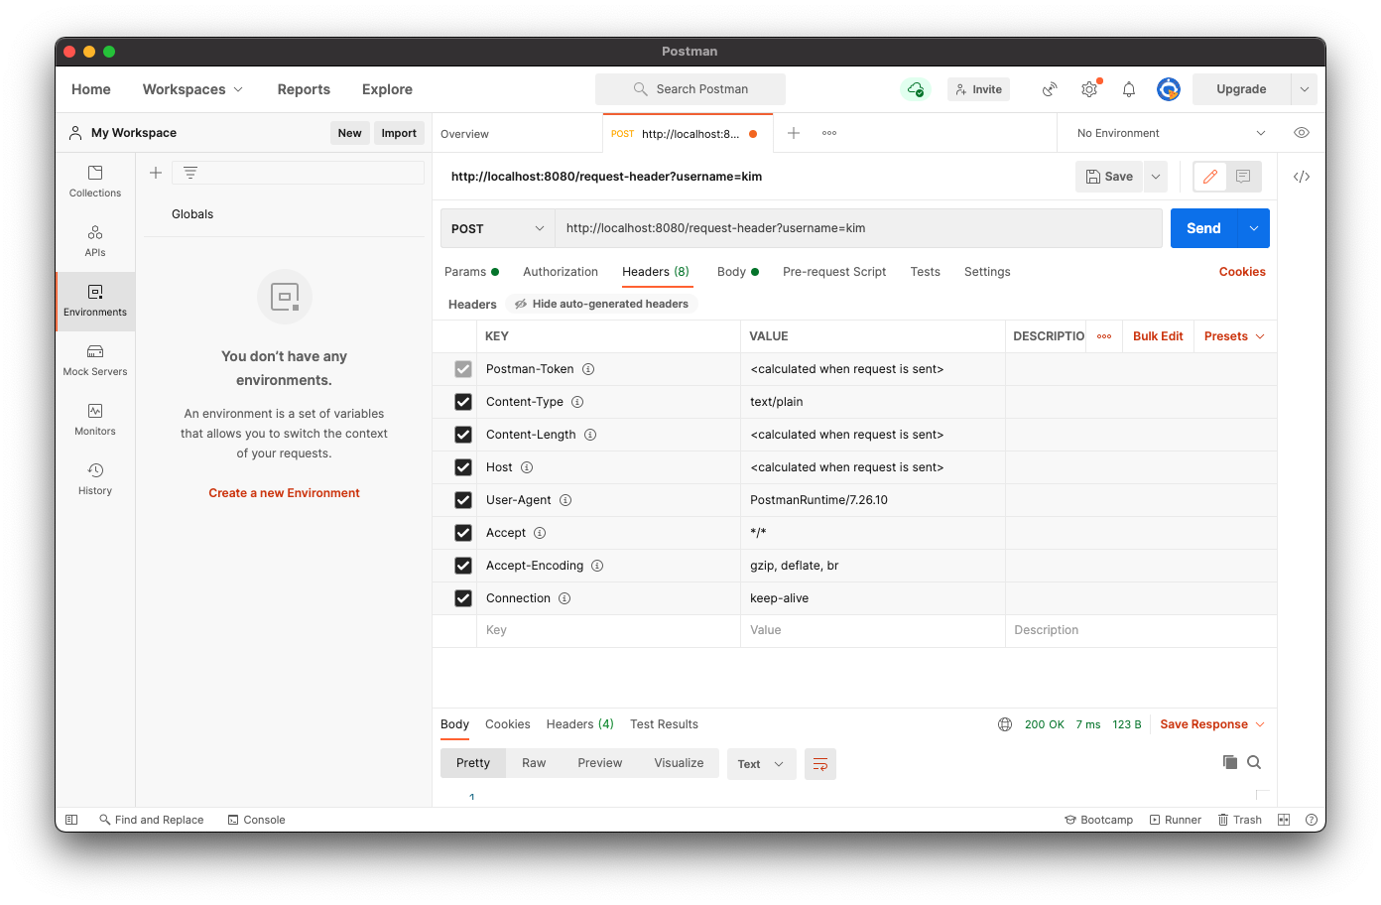1381x905 pixels.
Task: Click the comments icon beside the pencil
Action: [x=1243, y=177]
